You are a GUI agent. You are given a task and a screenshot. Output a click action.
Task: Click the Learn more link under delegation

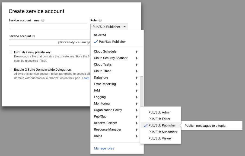tap(86, 78)
